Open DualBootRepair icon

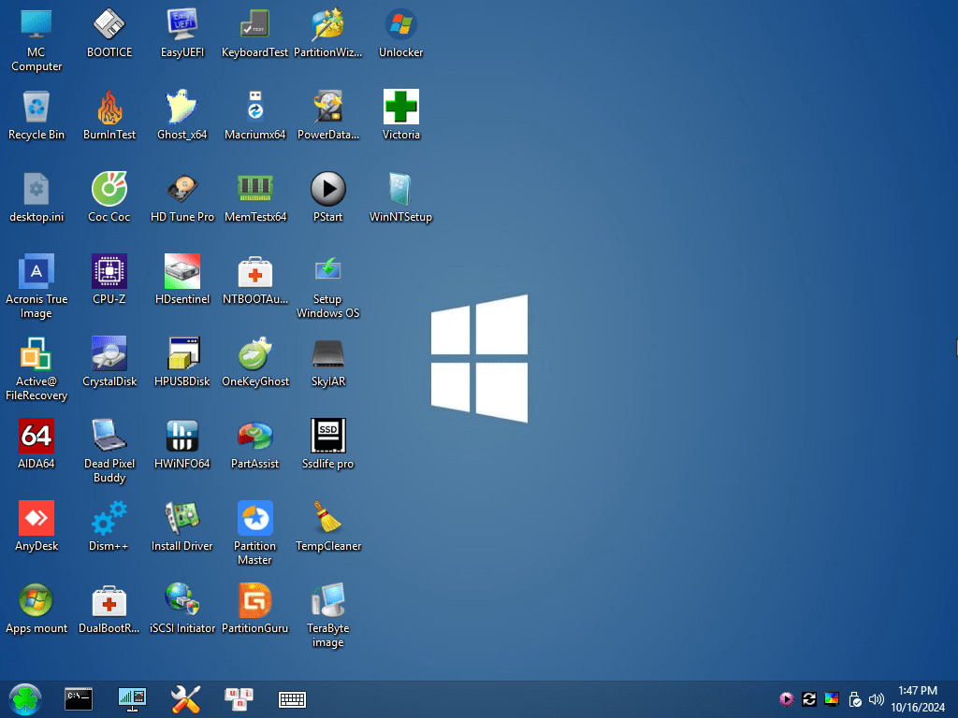[x=109, y=609]
